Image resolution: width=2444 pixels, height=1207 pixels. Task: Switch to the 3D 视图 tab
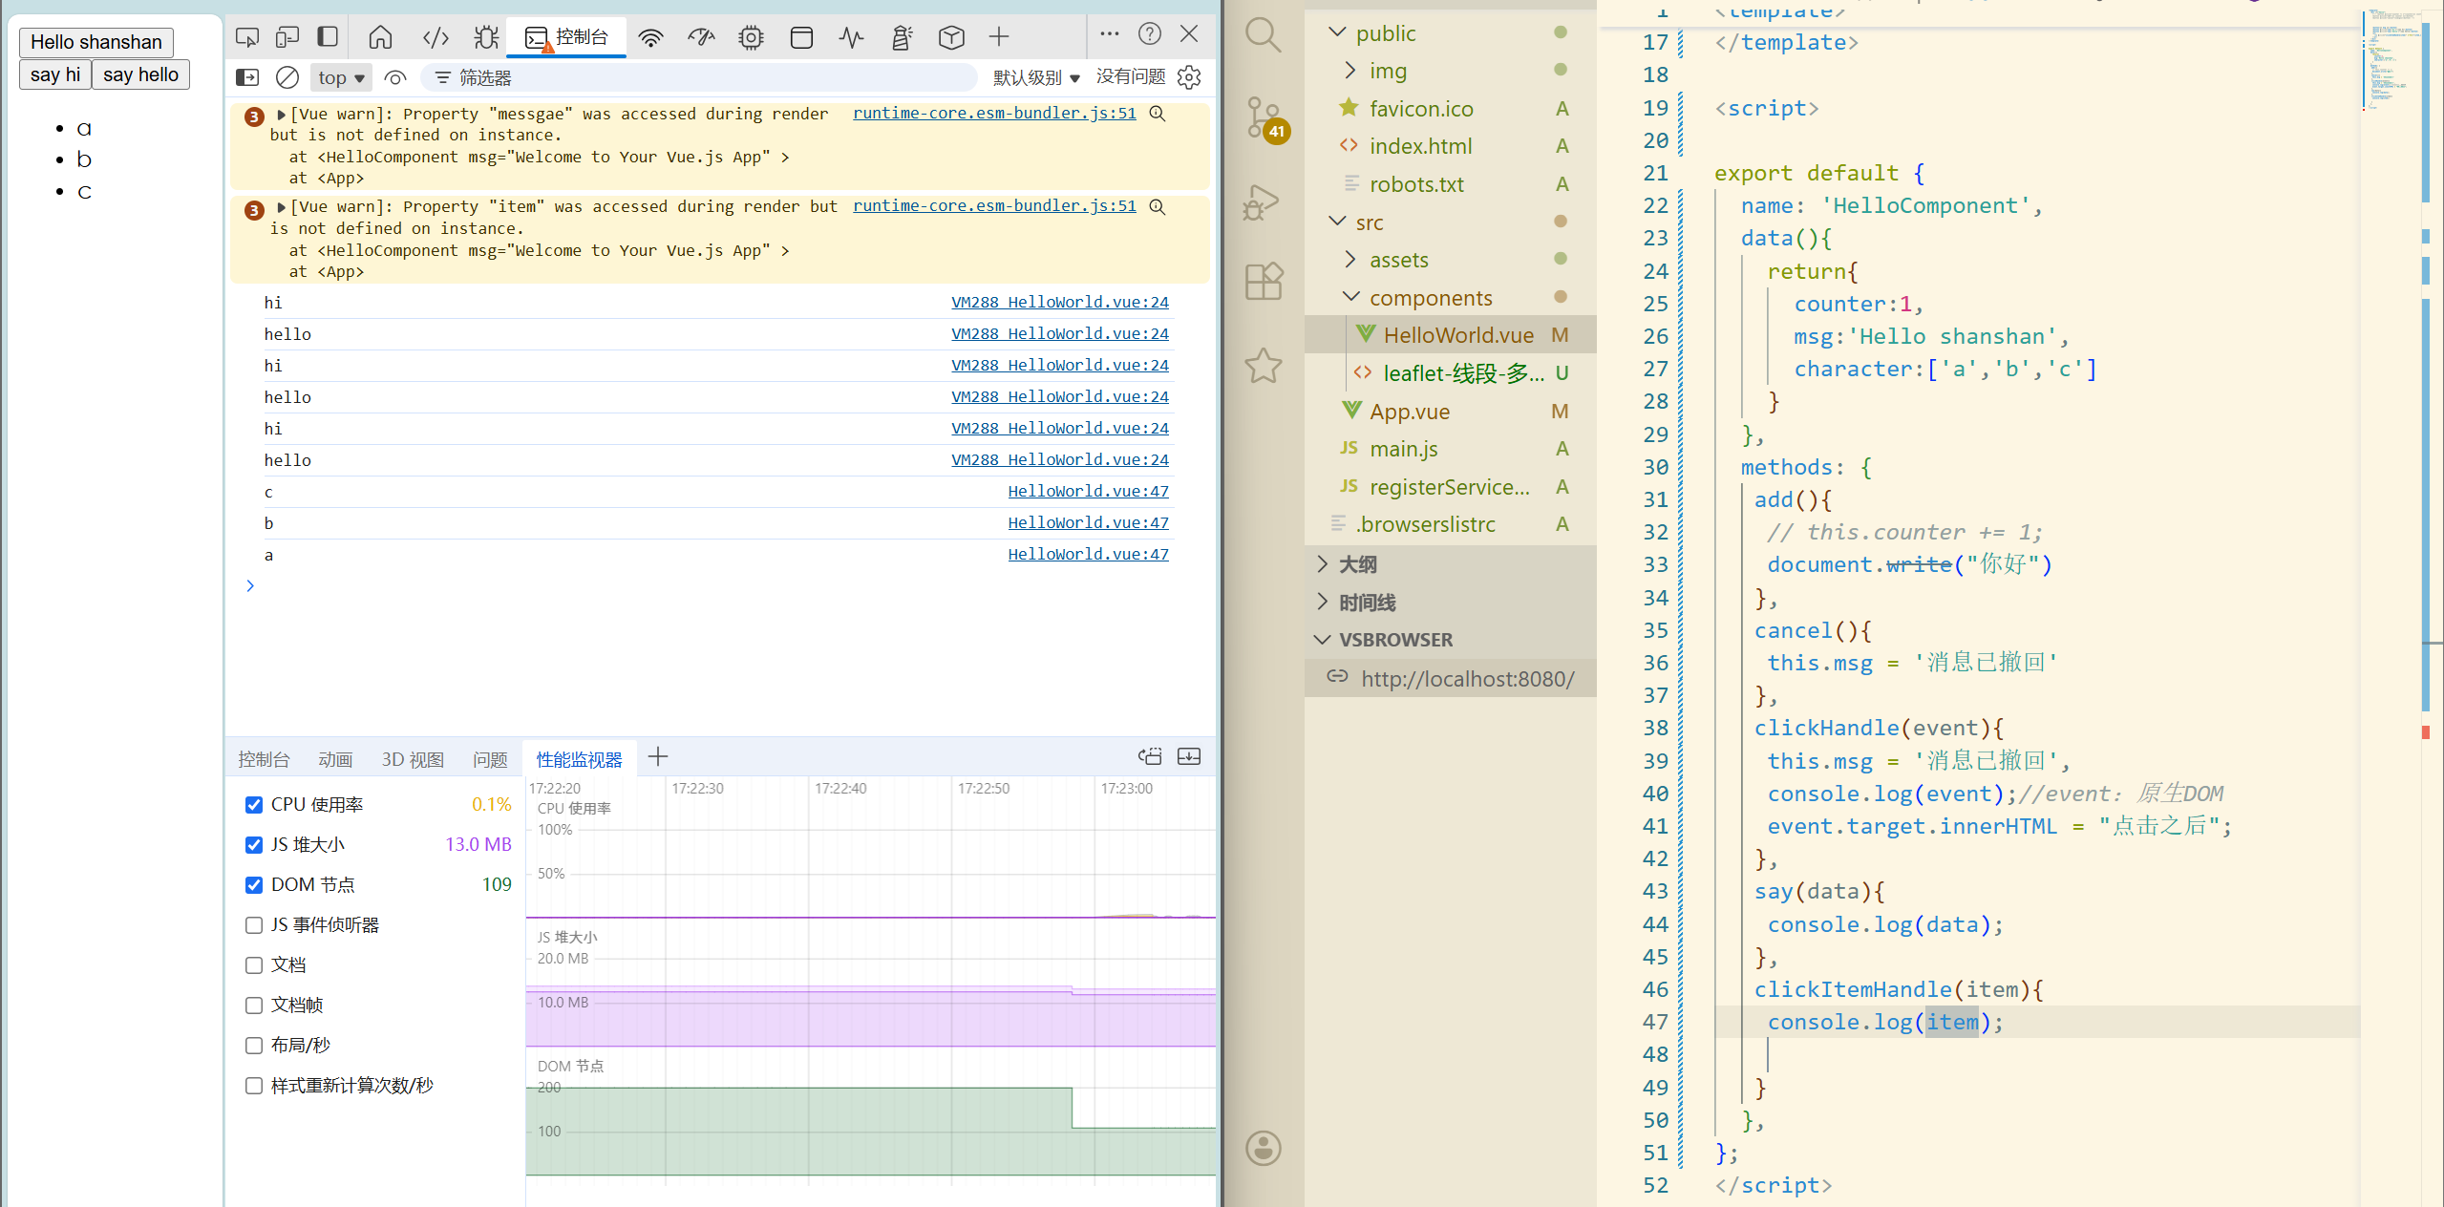tap(413, 759)
